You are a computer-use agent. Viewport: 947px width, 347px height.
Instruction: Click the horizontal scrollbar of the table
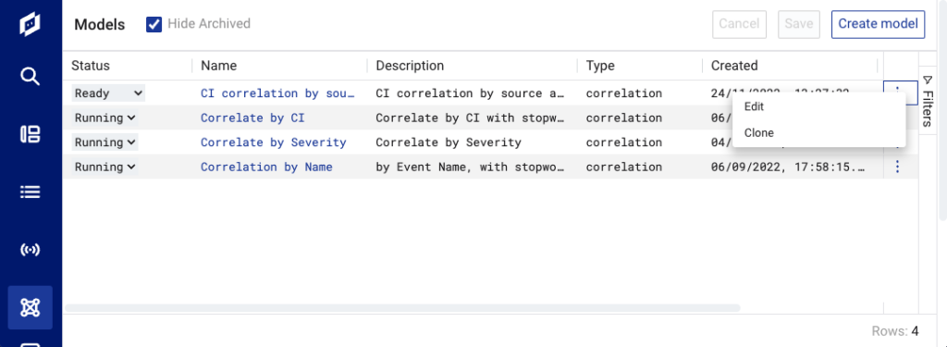(402, 308)
